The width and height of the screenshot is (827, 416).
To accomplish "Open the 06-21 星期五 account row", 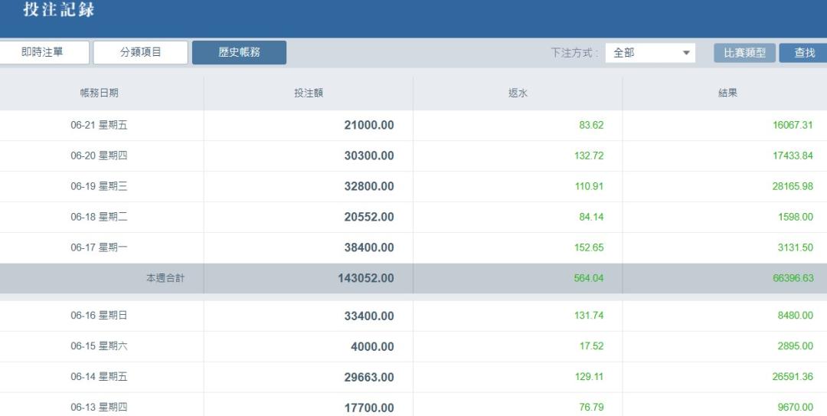I will (100, 126).
